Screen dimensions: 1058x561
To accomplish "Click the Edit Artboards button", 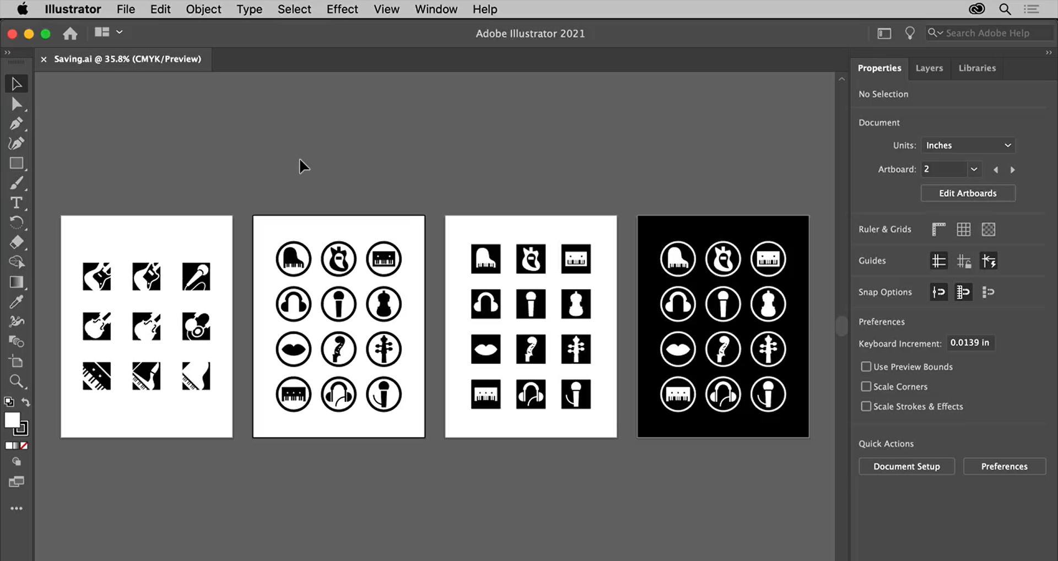I will click(x=968, y=193).
